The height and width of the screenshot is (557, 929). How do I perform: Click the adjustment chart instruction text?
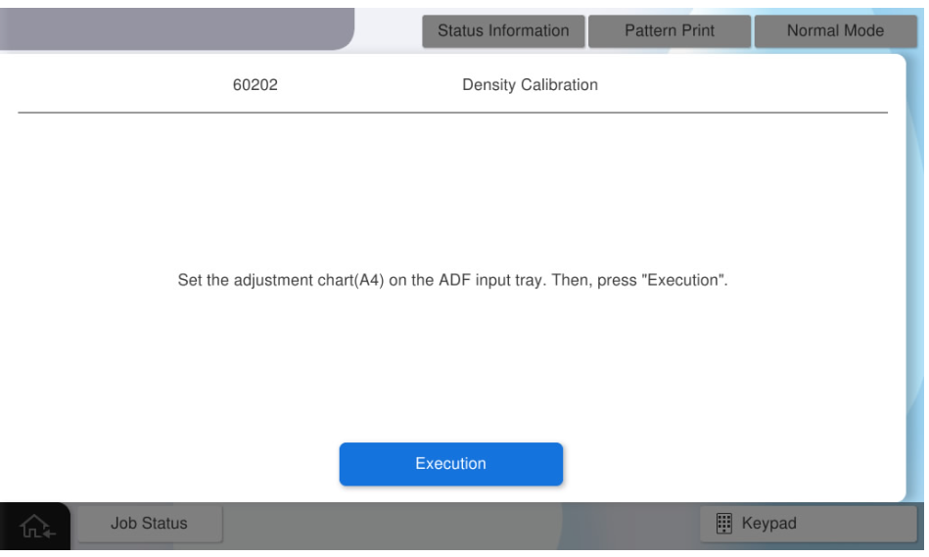point(294,281)
